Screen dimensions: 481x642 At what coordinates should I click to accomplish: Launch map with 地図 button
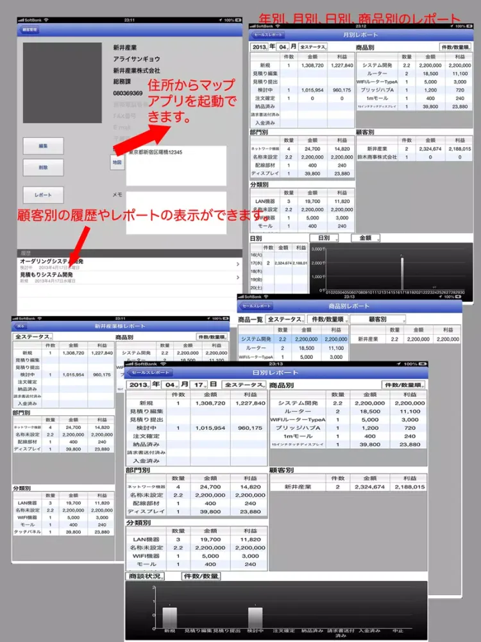tap(117, 163)
